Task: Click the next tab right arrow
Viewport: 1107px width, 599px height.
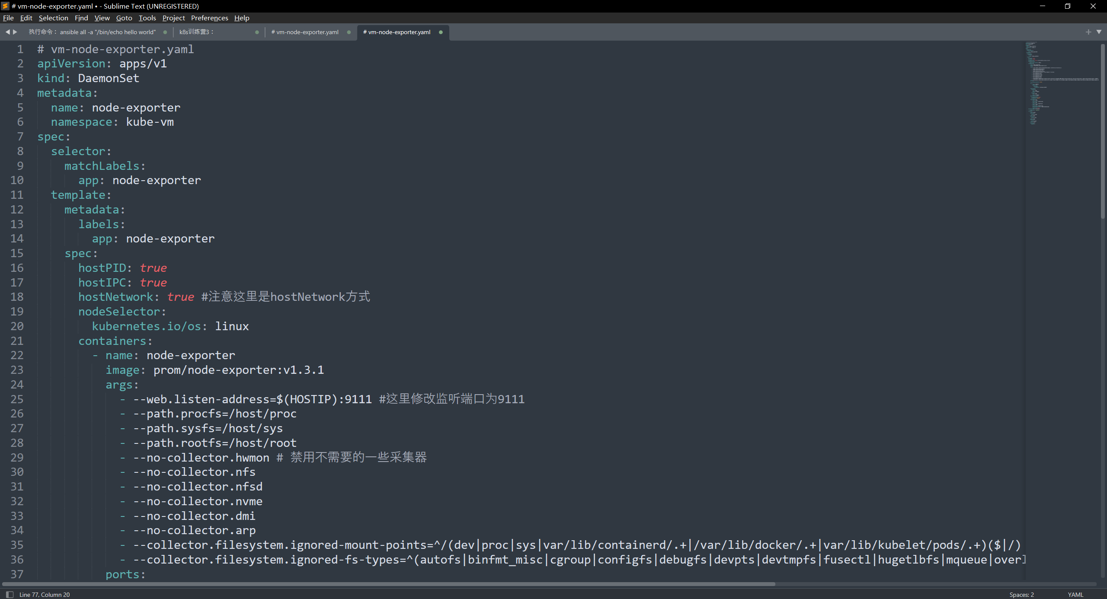Action: [15, 32]
